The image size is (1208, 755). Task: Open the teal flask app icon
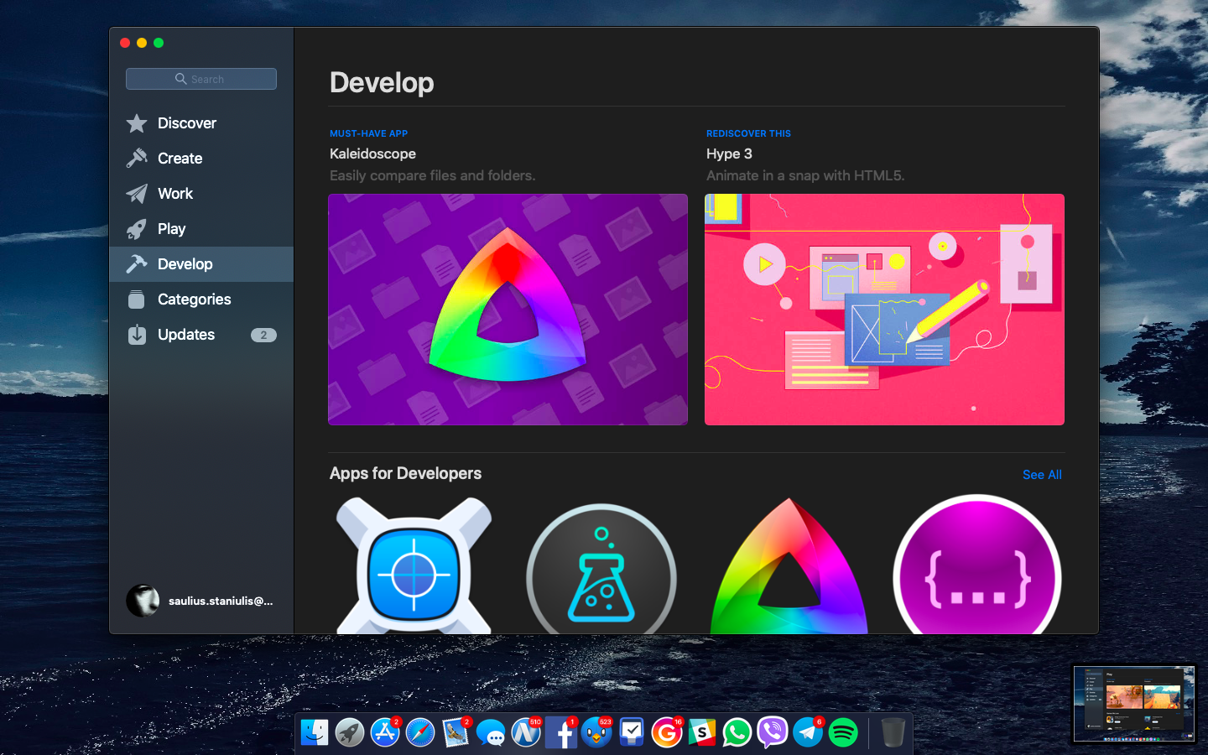601,575
